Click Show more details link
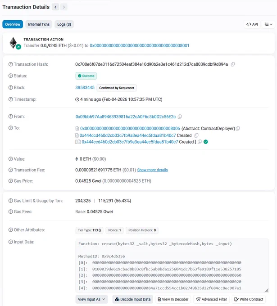277x306 pixels. click(x=152, y=170)
